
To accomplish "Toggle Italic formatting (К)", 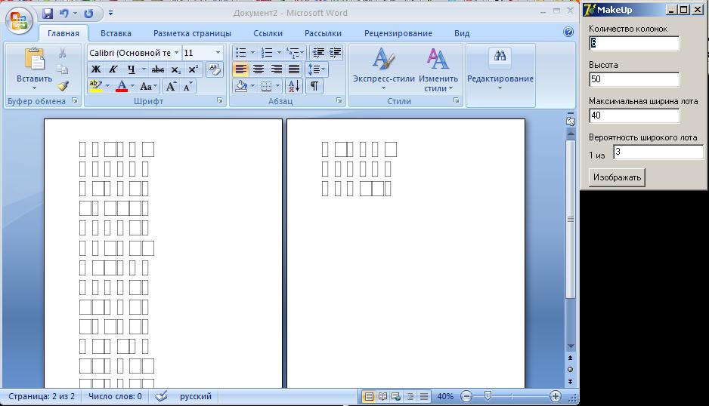I will [113, 69].
